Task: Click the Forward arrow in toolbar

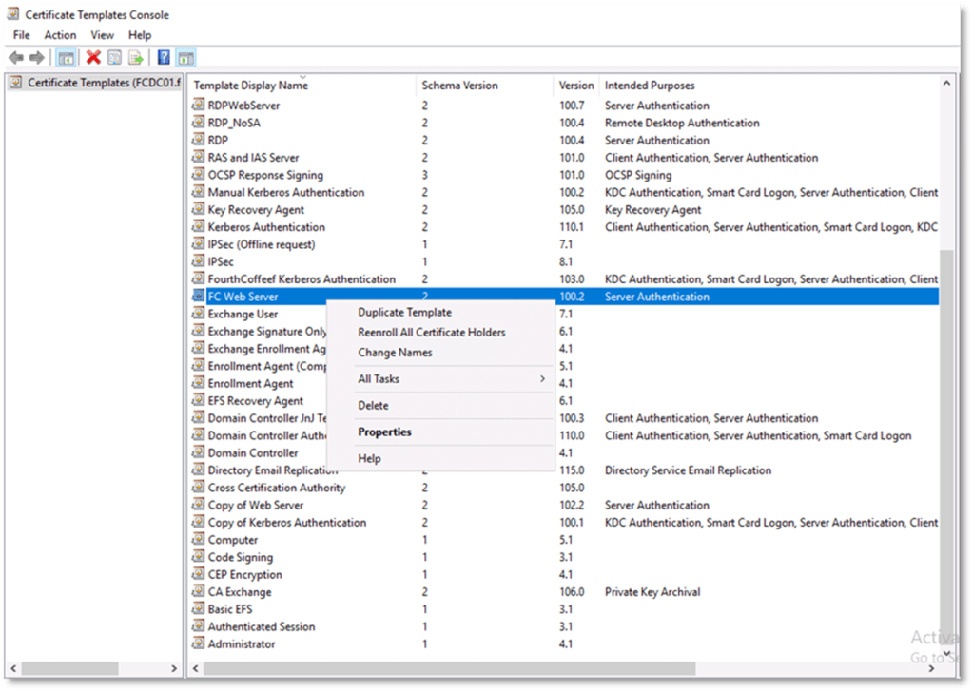Action: [37, 58]
